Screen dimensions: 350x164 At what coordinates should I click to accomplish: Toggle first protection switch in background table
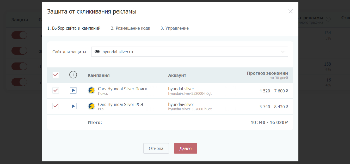[x=19, y=35]
